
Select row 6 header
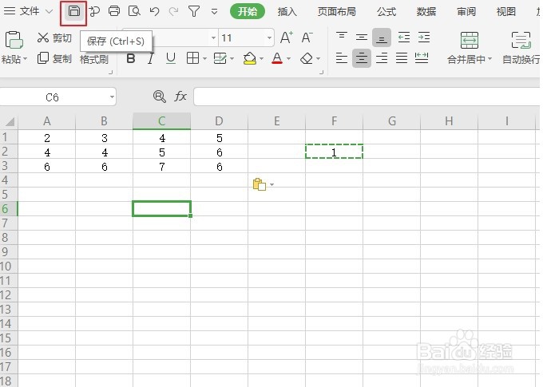9,209
